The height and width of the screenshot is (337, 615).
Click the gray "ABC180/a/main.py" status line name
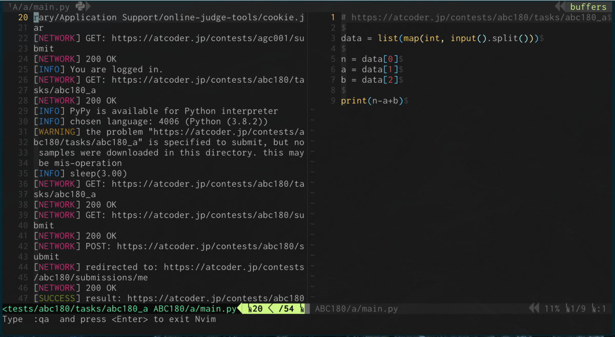coord(356,309)
